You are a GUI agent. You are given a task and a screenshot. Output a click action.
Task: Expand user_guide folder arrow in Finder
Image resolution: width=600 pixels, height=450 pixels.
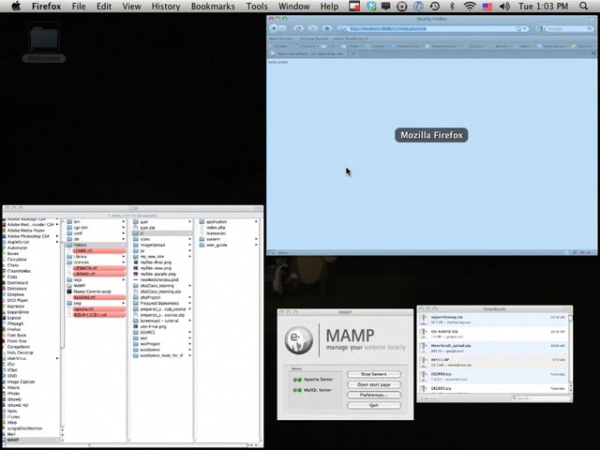tap(256, 245)
